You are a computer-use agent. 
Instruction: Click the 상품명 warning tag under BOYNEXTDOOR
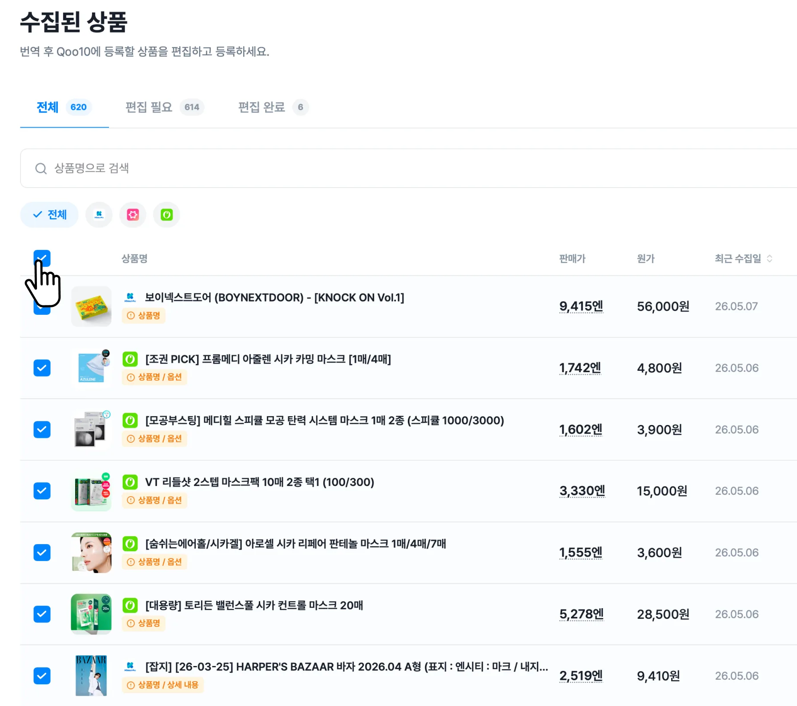coord(144,315)
